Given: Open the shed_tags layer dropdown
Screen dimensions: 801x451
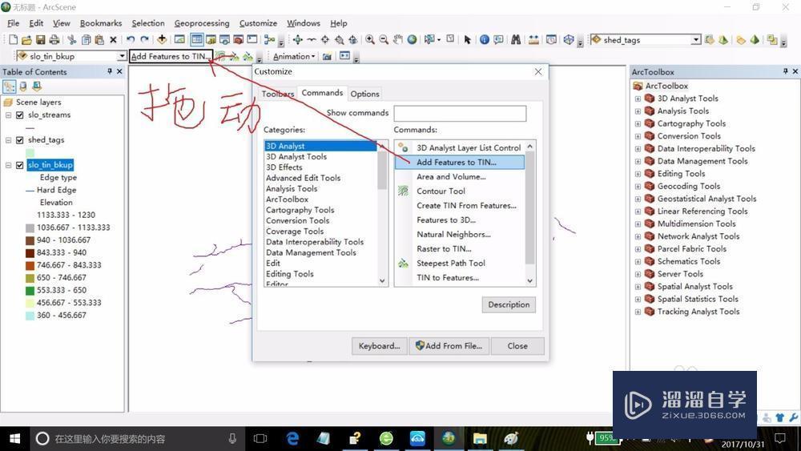Looking at the screenshot, I should (x=696, y=40).
